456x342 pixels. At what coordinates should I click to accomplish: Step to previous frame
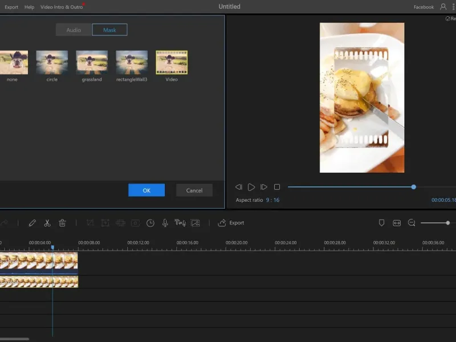click(x=238, y=187)
